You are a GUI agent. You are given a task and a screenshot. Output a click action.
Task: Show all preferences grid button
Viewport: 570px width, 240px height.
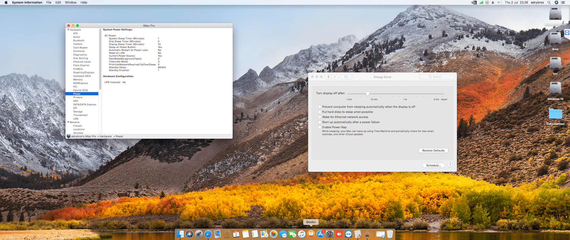click(x=346, y=77)
